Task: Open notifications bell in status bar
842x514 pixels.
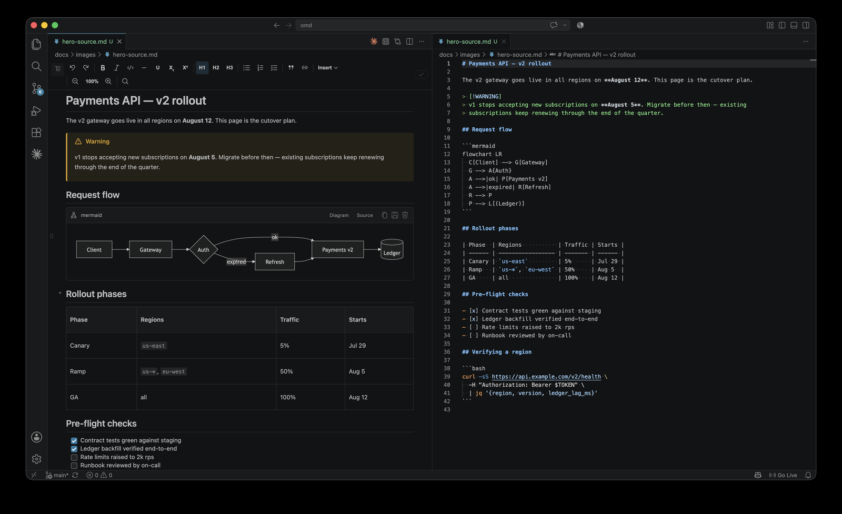Action: [x=808, y=475]
